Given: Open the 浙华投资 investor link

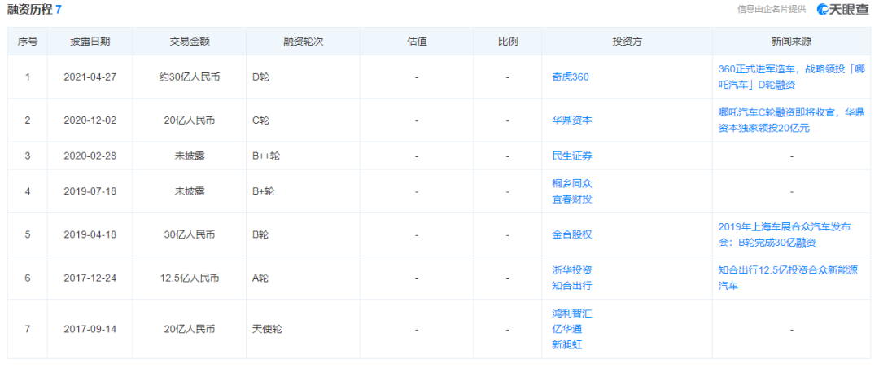Looking at the screenshot, I should (572, 269).
